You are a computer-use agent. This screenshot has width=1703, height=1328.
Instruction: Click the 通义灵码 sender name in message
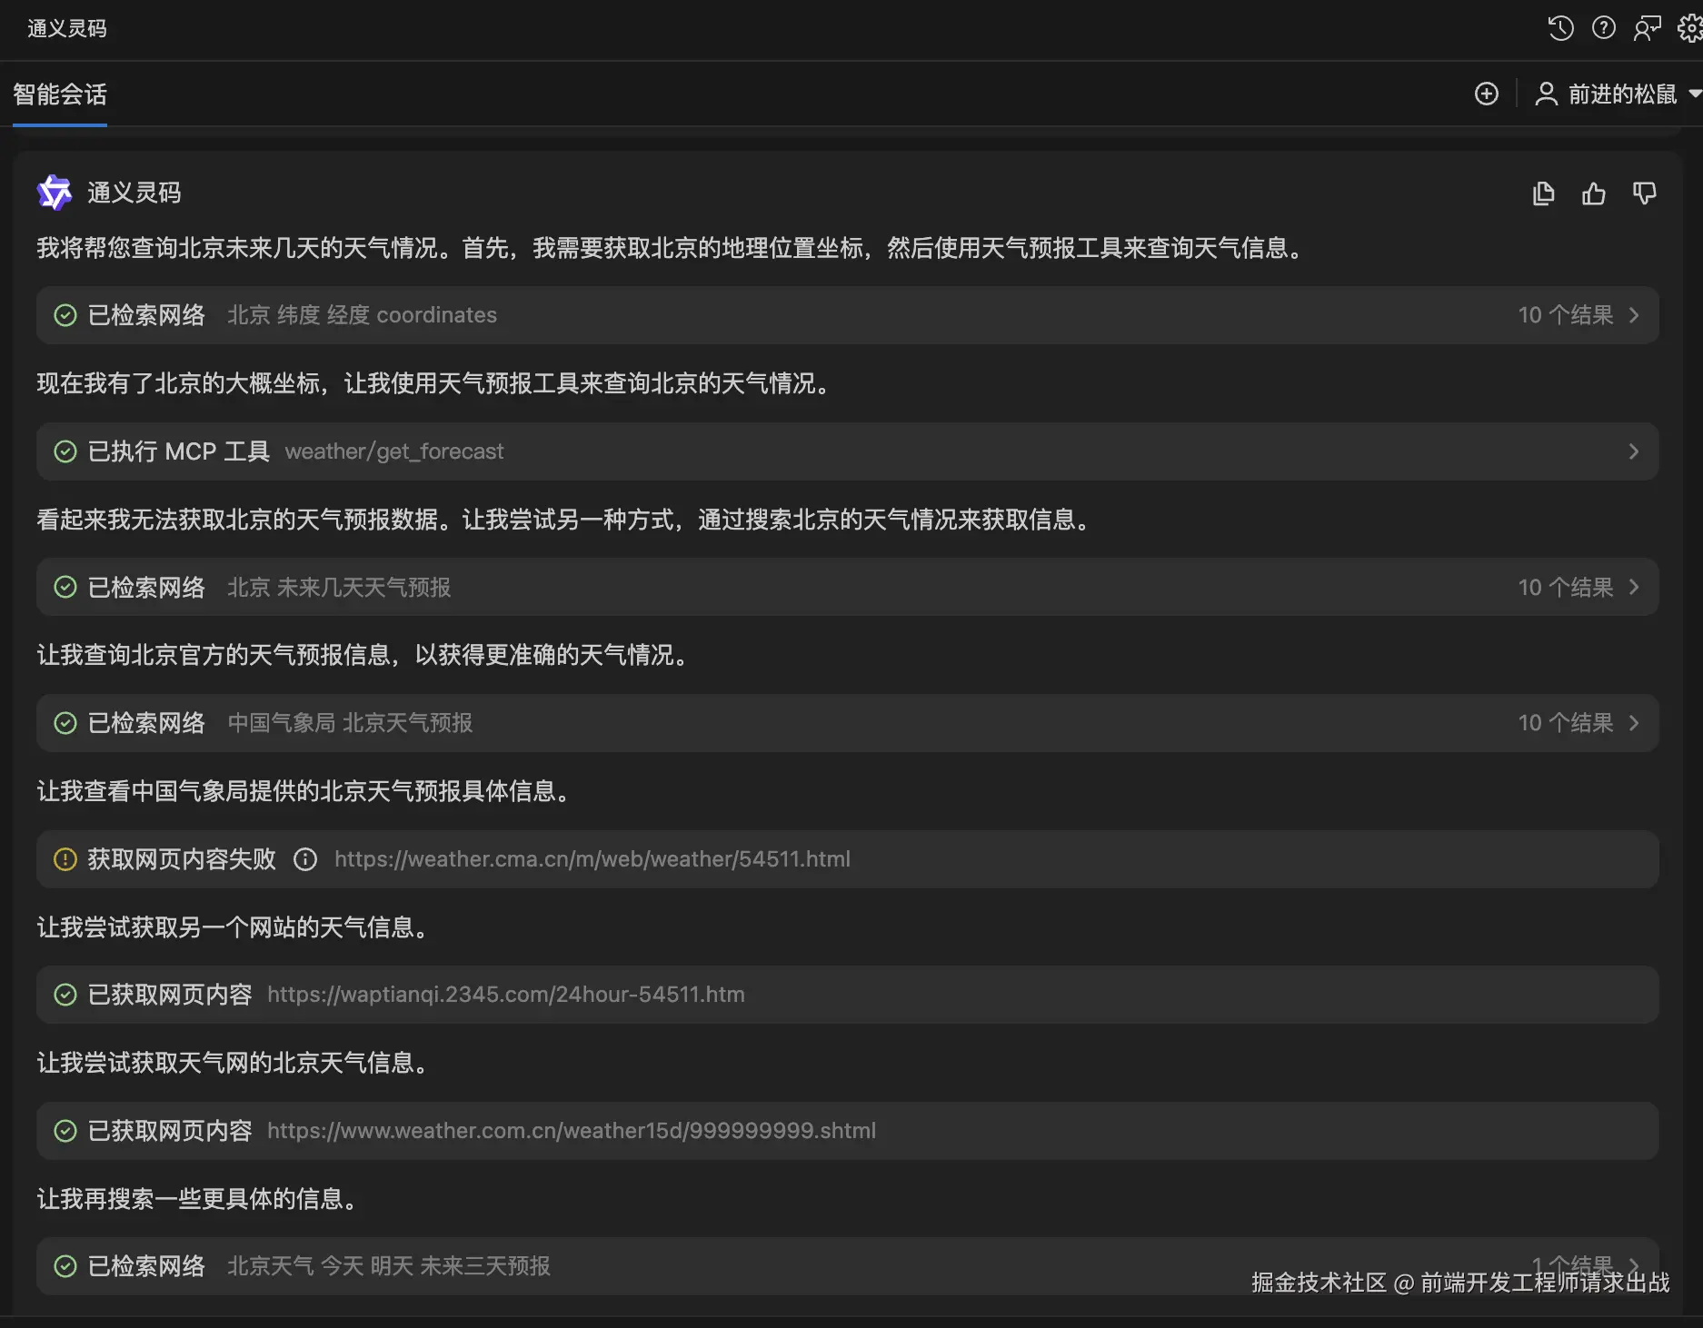pyautogui.click(x=134, y=193)
